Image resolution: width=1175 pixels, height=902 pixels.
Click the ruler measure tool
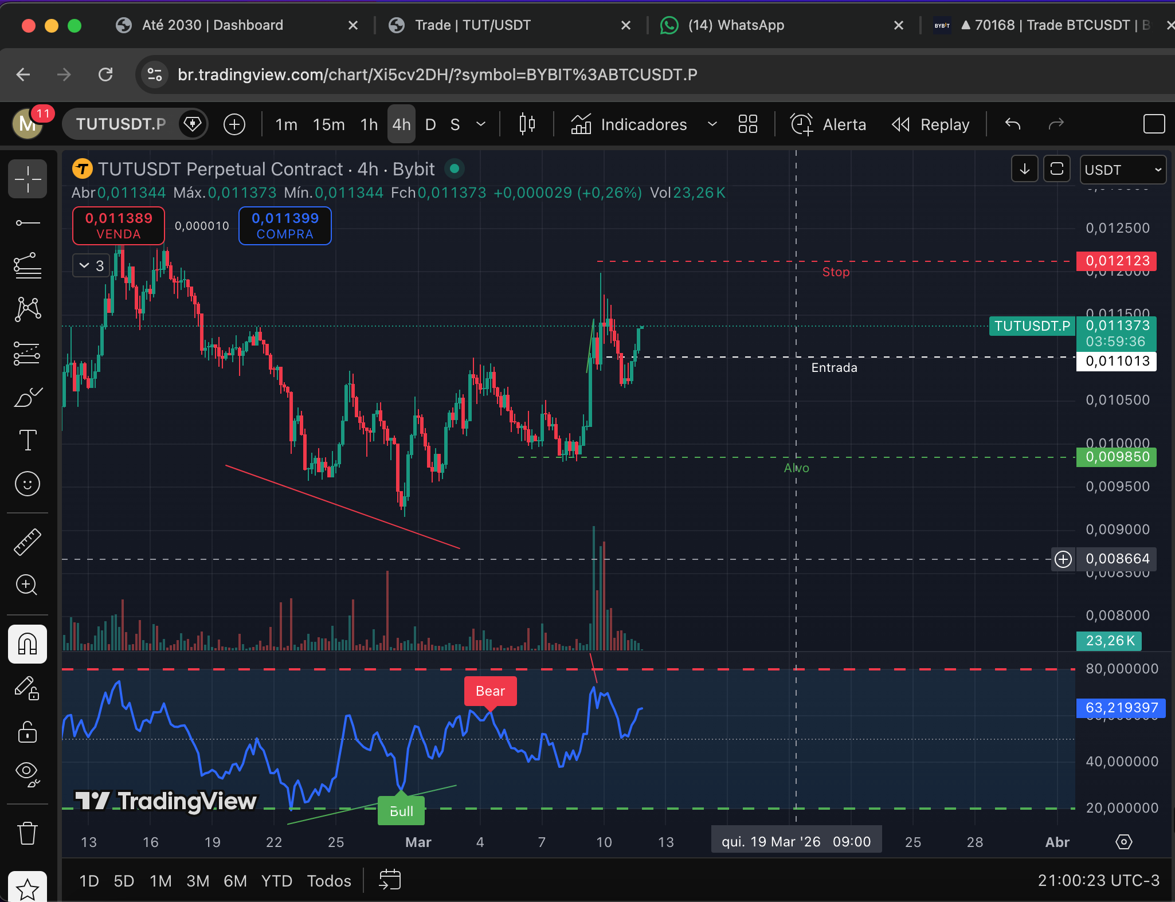(28, 542)
